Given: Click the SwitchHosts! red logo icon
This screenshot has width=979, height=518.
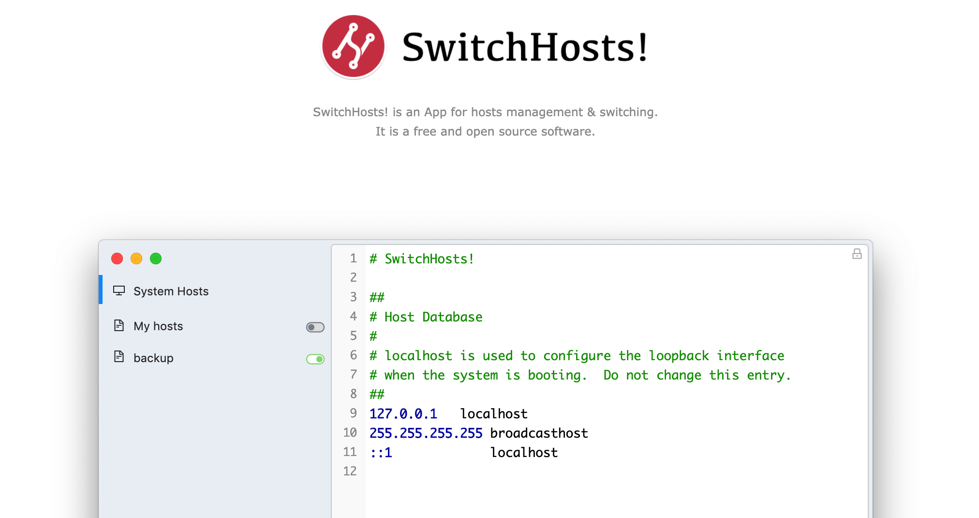Looking at the screenshot, I should (x=353, y=46).
